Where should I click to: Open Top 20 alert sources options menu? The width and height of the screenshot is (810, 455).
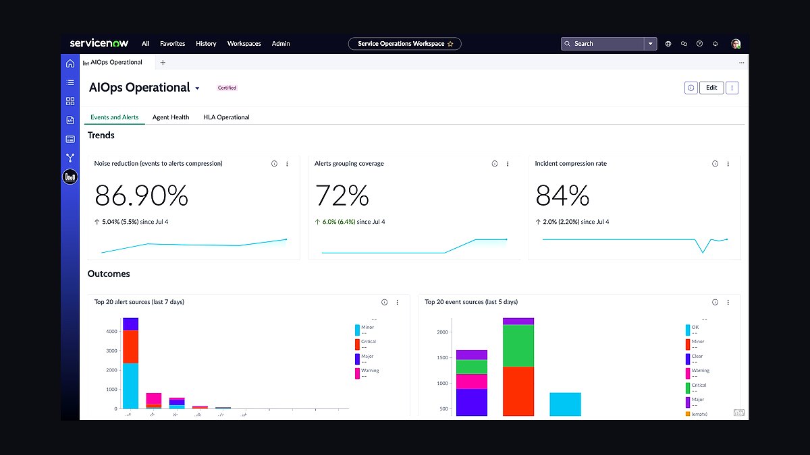click(397, 303)
